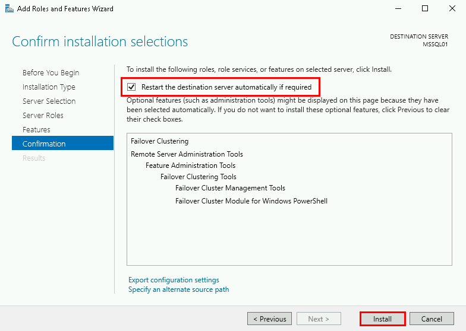The image size is (466, 331).
Task: Jump to the Features step
Action: (36, 130)
